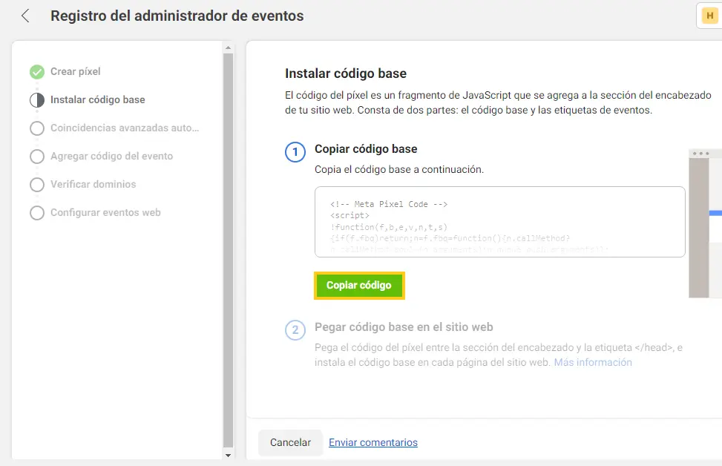Go to Agregar código del evento step
Viewport: 722px width, 466px height.
(x=112, y=156)
